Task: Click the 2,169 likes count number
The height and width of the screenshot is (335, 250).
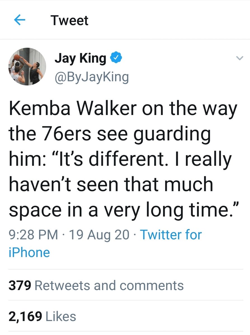Action: click(25, 316)
